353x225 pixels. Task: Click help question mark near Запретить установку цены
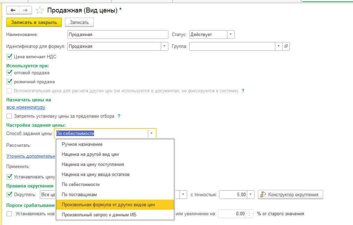119,116
